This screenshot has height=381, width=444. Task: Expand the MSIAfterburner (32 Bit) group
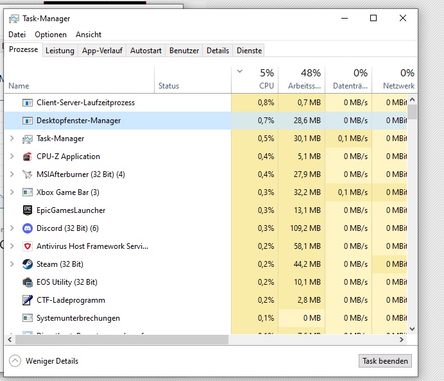12,174
